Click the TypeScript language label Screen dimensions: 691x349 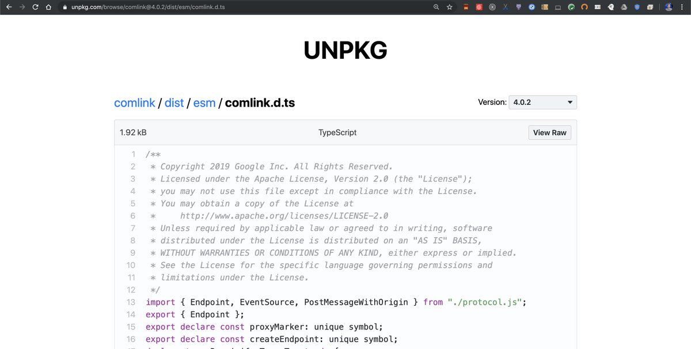tap(337, 132)
